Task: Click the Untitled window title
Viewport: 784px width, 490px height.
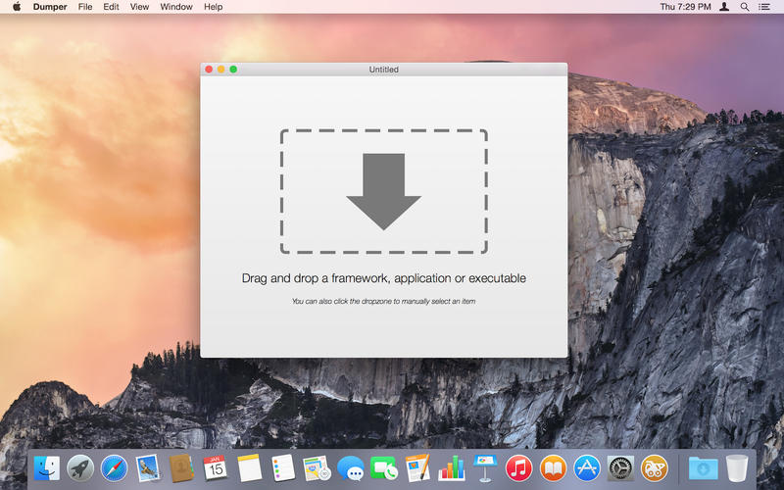Action: 384,70
